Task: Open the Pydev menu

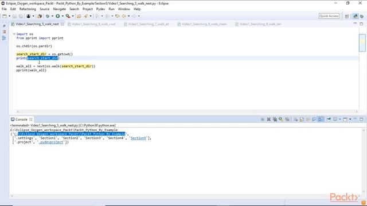Action: click(x=101, y=9)
